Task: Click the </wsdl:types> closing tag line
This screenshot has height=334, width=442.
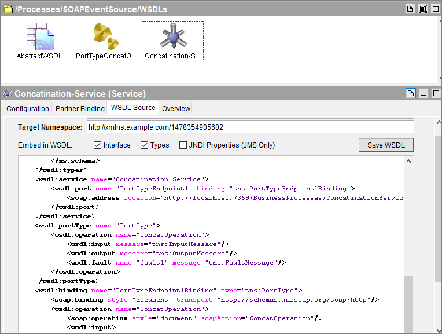Action: click(61, 170)
